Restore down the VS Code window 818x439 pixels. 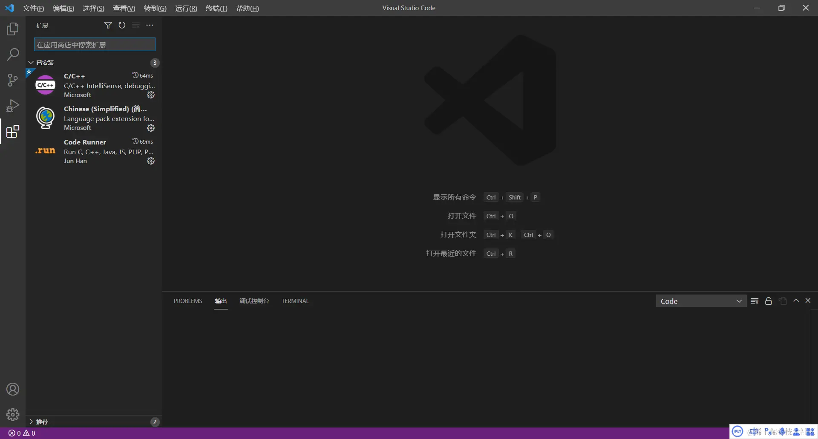[781, 8]
